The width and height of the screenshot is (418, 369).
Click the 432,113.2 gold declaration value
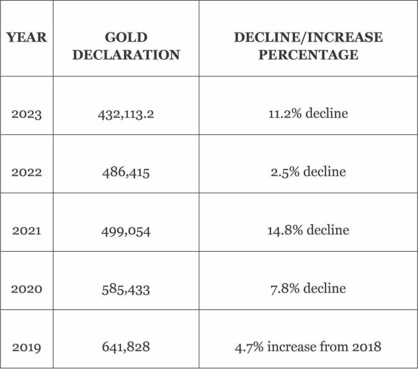(126, 114)
